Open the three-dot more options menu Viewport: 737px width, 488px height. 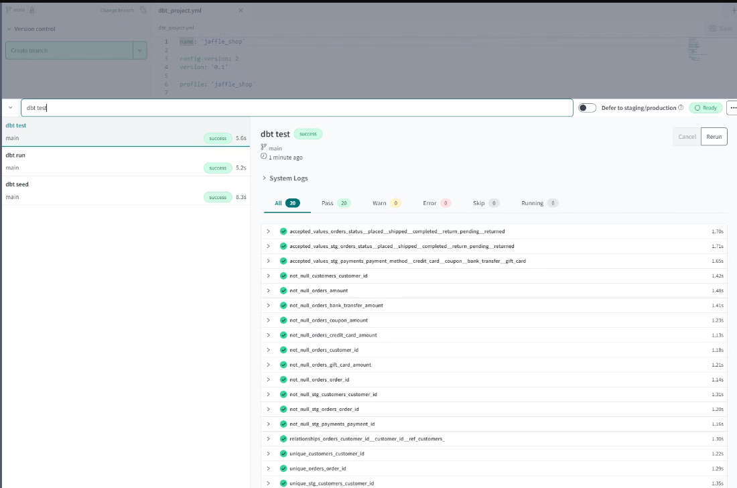point(733,108)
